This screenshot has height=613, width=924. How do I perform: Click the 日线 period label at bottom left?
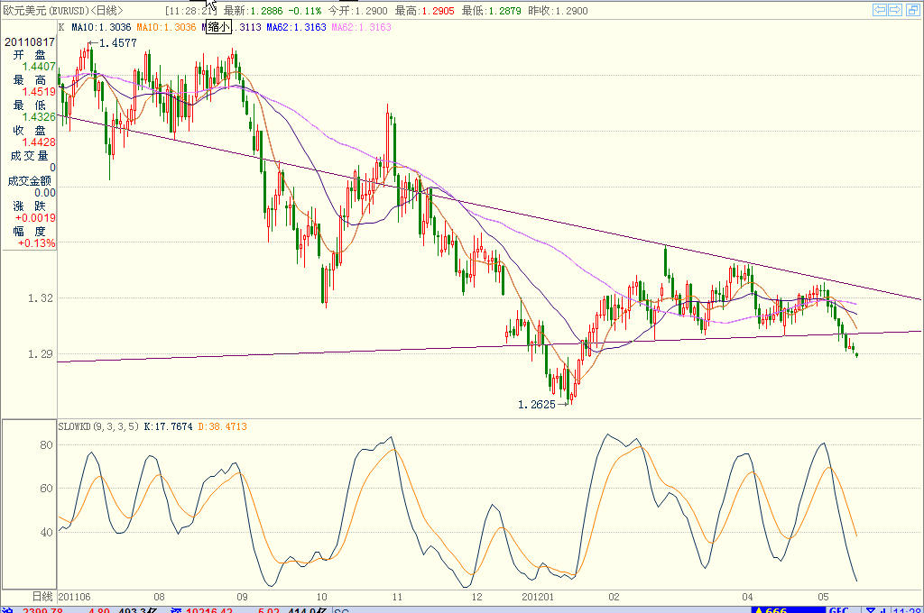click(42, 597)
